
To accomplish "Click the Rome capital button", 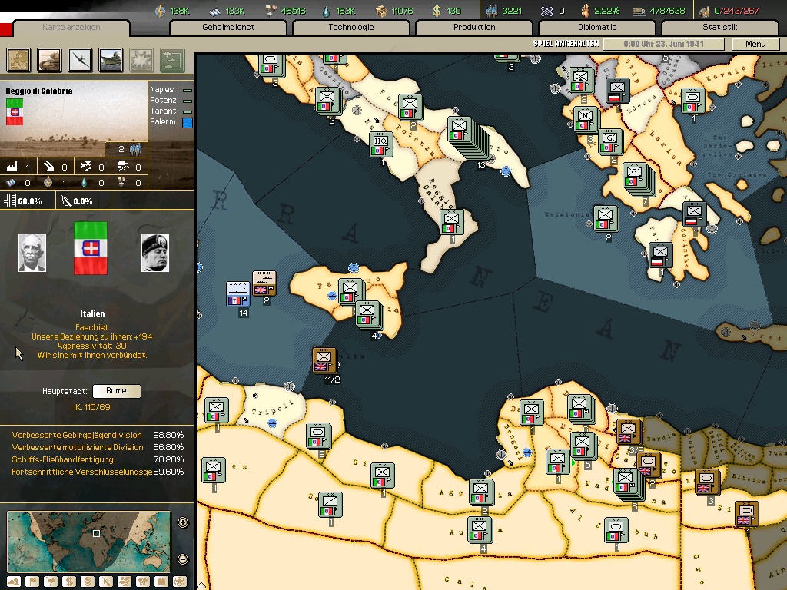I will tap(117, 391).
